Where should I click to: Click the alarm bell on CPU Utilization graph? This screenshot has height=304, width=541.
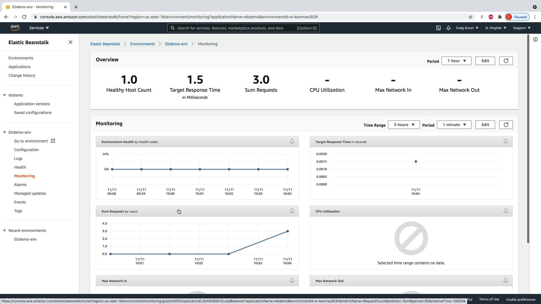coord(506,211)
